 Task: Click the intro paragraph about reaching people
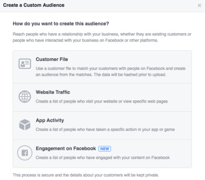(x=102, y=37)
